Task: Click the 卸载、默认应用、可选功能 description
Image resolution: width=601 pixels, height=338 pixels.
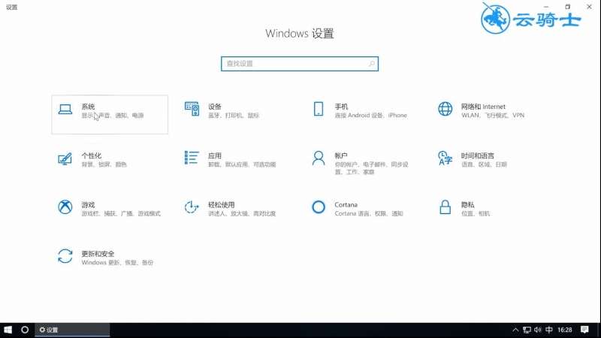Action: click(x=242, y=164)
